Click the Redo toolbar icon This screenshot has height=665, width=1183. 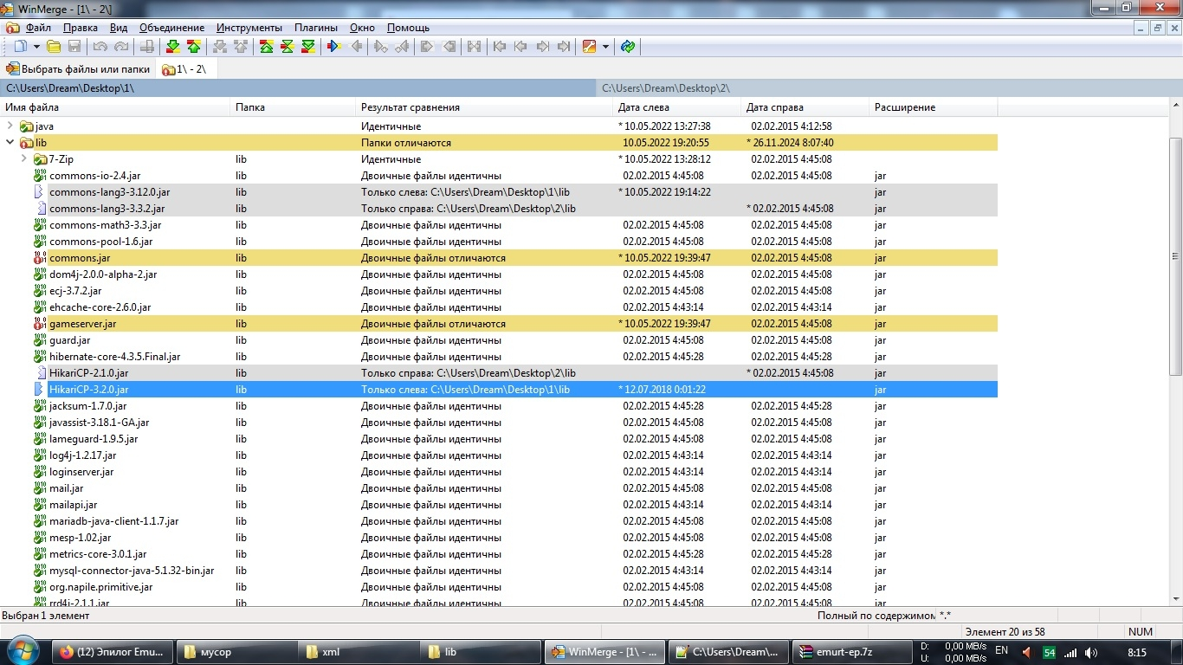121,47
